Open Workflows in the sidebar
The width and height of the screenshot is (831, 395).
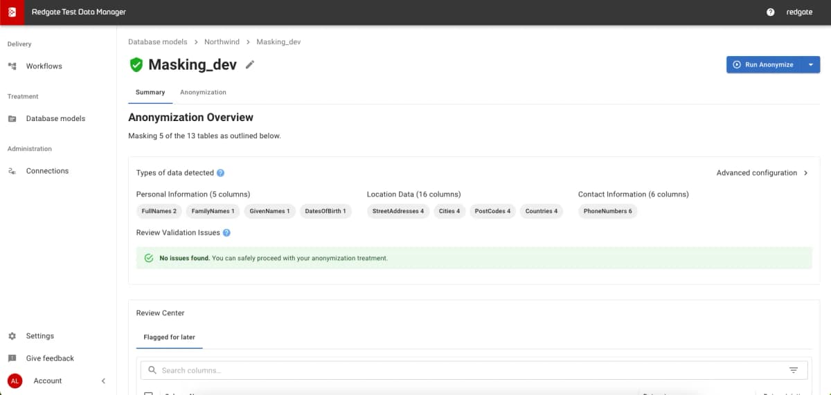point(44,66)
